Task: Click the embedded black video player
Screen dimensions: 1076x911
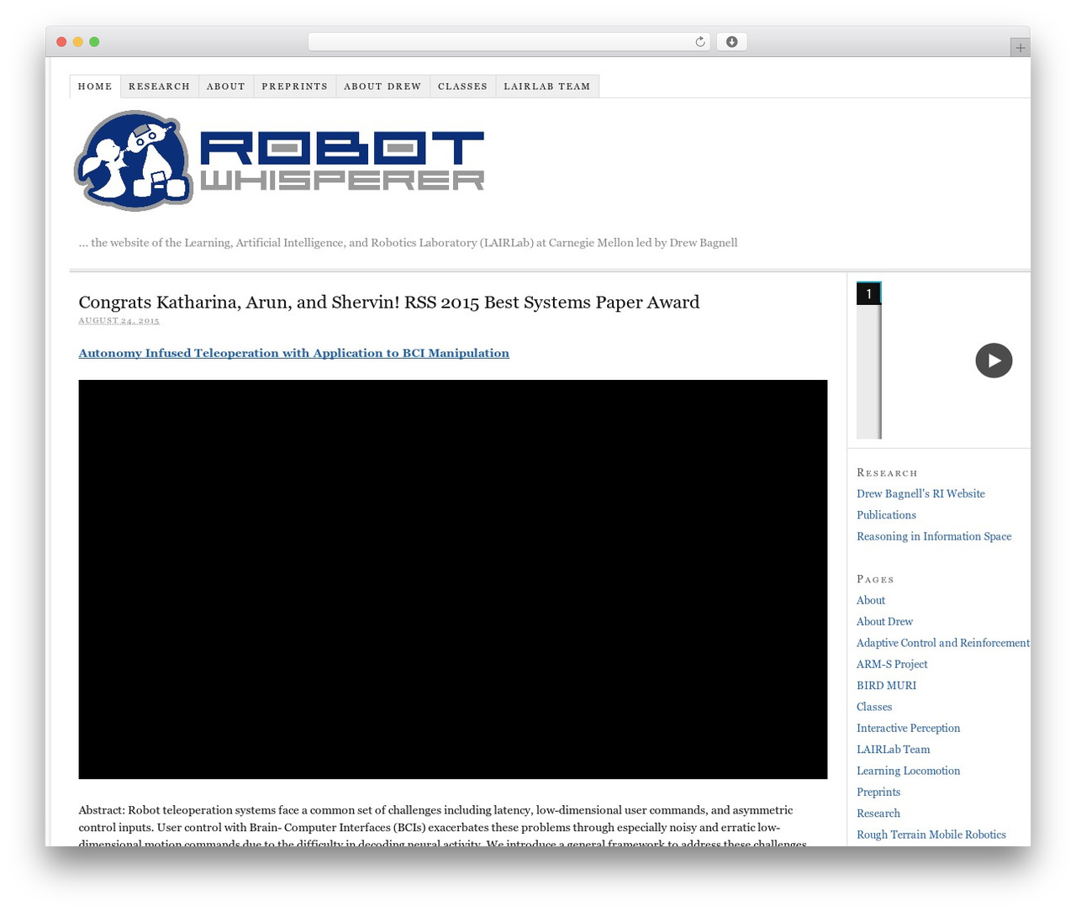Action: (453, 579)
